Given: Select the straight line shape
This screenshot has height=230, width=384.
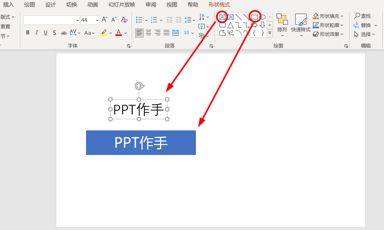Looking at the screenshot, I should click(238, 17).
